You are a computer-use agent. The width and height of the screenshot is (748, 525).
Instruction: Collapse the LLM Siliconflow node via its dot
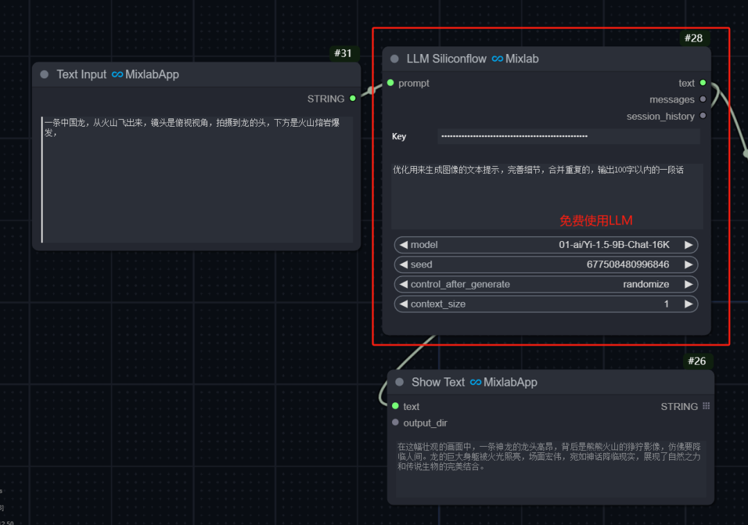395,59
